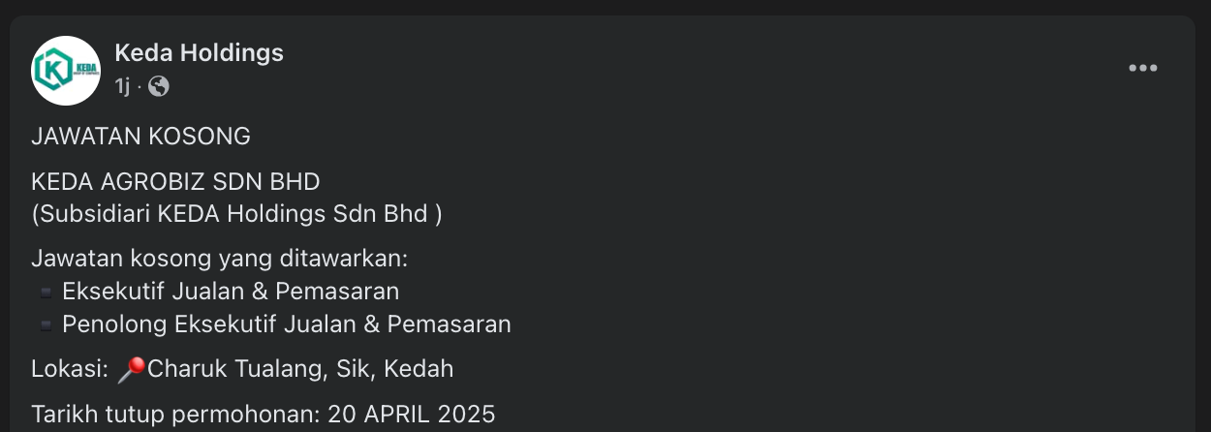
Task: Click the JAWATAN KOSONG heading text
Action: [140, 138]
